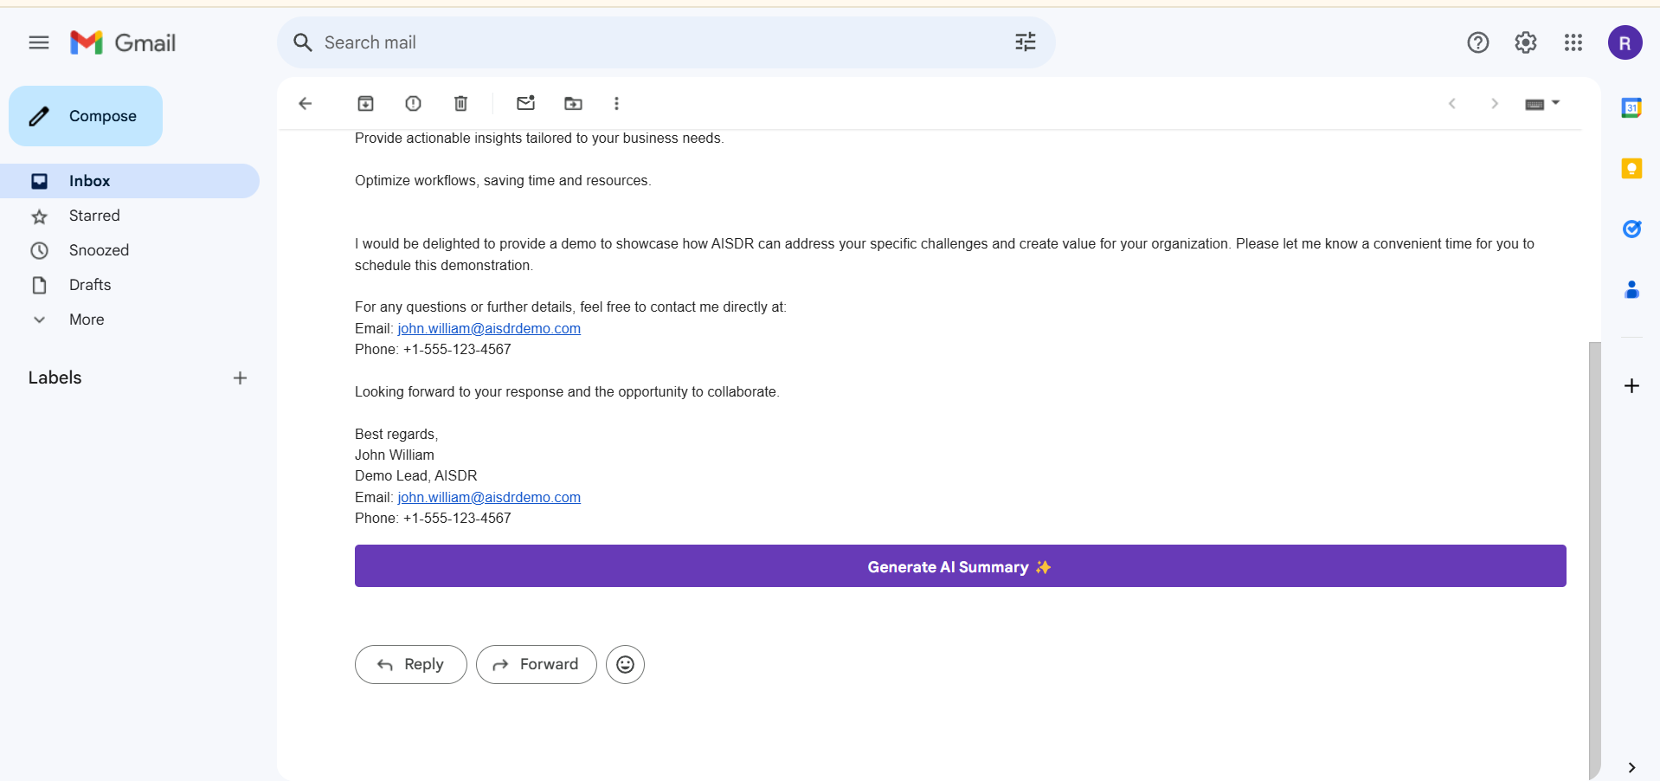The height and width of the screenshot is (781, 1660).
Task: Click "Optimize workflows, saving time" line
Action: click(x=503, y=181)
